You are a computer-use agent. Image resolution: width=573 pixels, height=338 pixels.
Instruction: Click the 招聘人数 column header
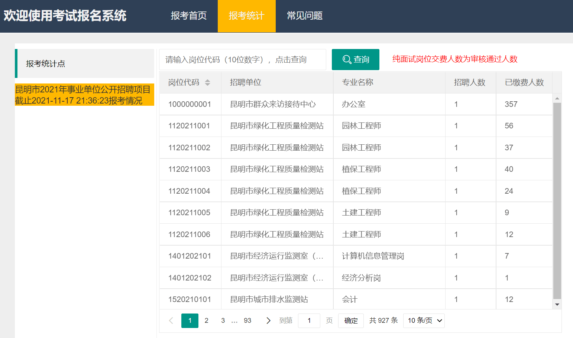[x=470, y=82]
